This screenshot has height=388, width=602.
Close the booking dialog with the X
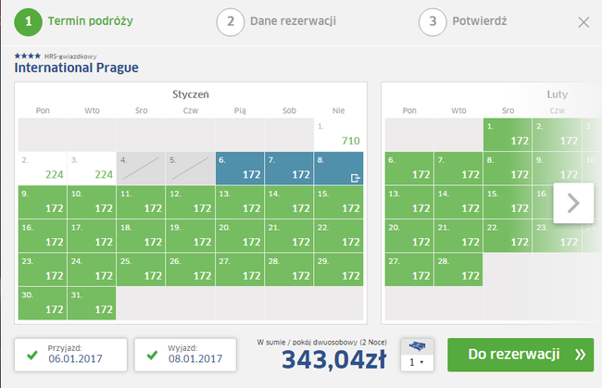coord(583,22)
